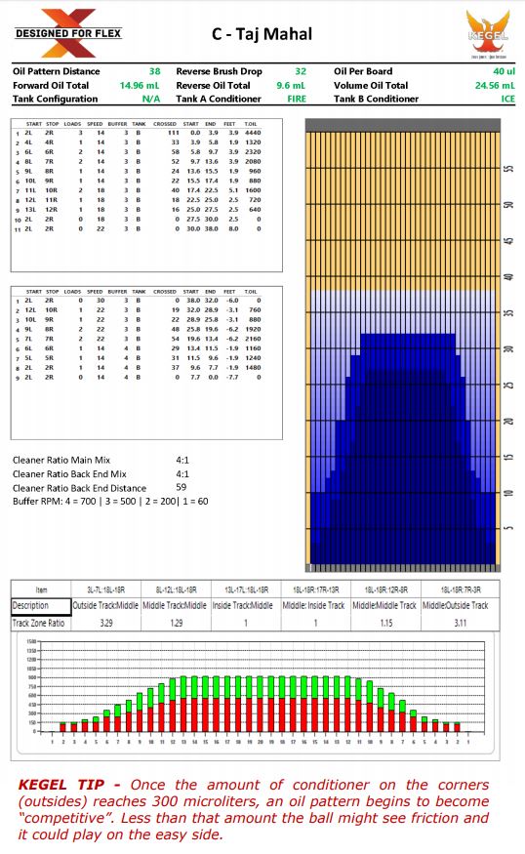Click the Forward Oil Total value 14.96 mL
This screenshot has height=854, width=525.
[x=140, y=86]
